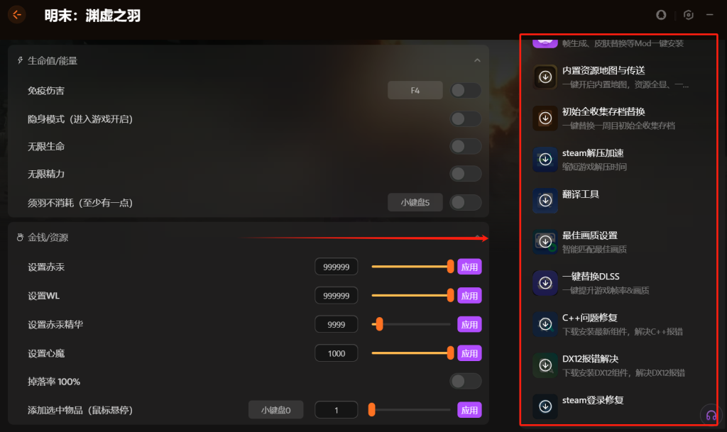727x432 pixels.
Task: Open the headset support icon
Action: (711, 416)
